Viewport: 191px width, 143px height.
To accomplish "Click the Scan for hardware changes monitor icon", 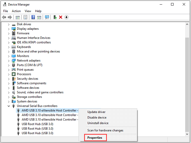I will point(47,17).
